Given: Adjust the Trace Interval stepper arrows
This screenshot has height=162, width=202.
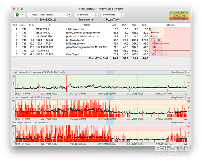Looking at the screenshot, I should (x=97, y=15).
